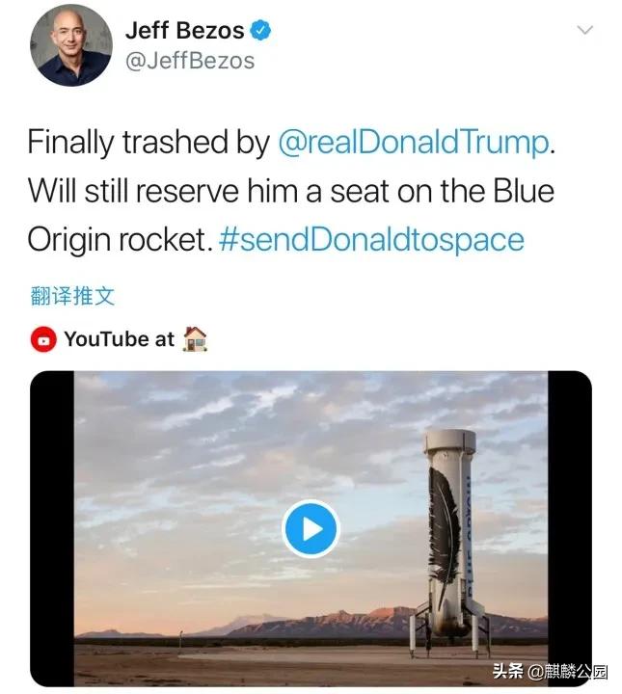The width and height of the screenshot is (622, 694).
Task: Play the embedded rocket video
Action: [x=311, y=528]
